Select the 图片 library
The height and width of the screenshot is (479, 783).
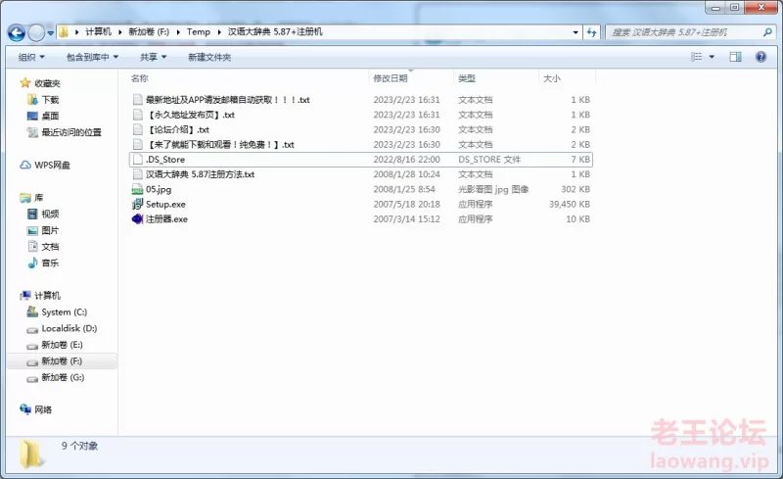50,230
